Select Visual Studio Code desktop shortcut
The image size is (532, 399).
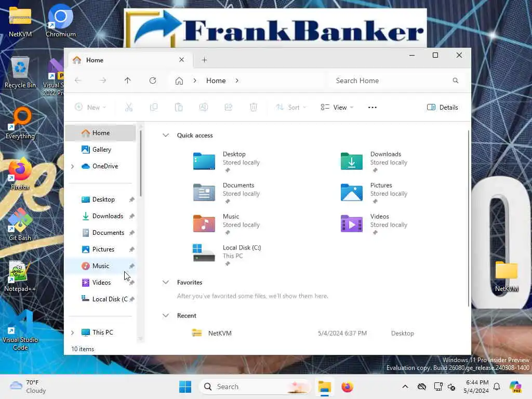click(20, 331)
